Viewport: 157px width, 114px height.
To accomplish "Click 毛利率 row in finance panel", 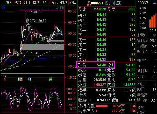I will coord(147,71).
